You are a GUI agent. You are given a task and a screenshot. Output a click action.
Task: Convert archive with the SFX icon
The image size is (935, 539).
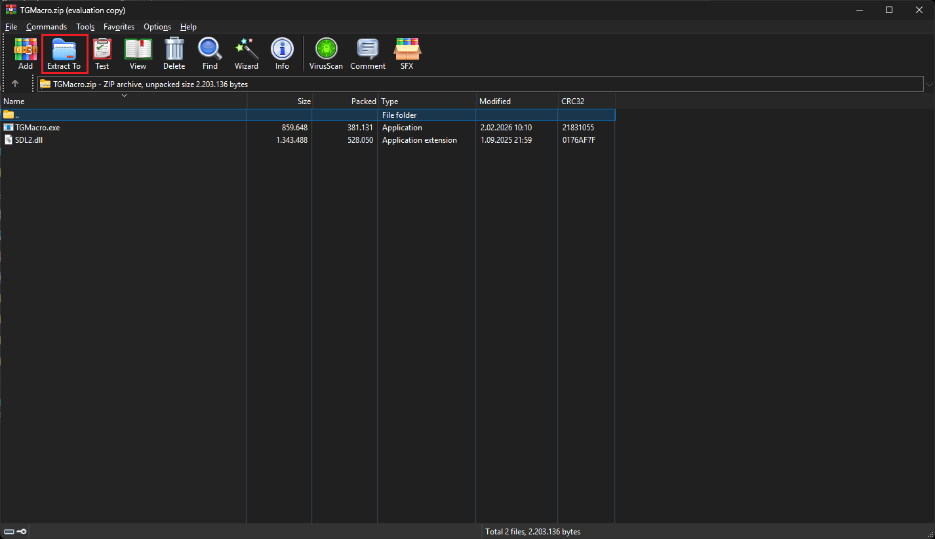407,54
